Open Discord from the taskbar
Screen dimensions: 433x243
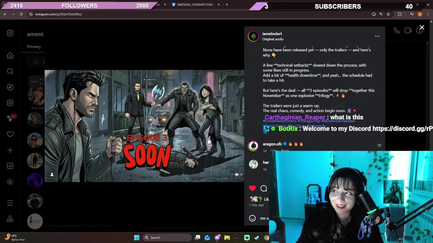tap(217, 238)
